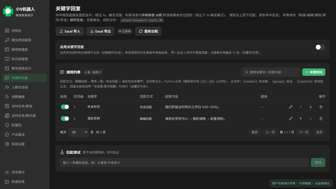This screenshot has height=189, width=336.
Task: Click the 上一页 pagination button
Action: point(270,132)
